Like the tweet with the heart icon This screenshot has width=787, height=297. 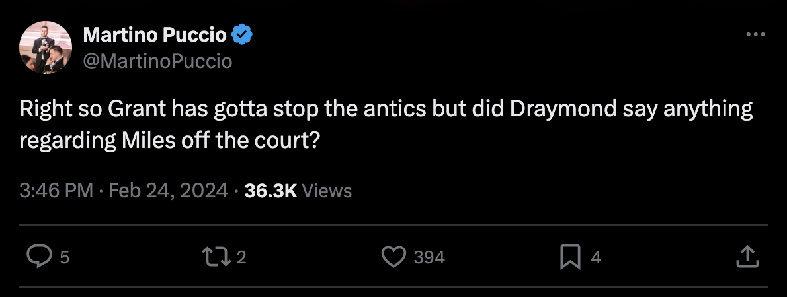click(x=394, y=257)
